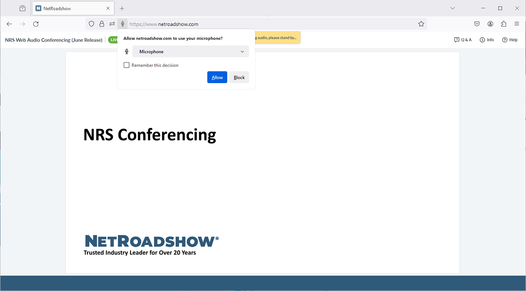Screen dimensions: 526x291
Task: Open a new browser tab
Action: tap(122, 8)
